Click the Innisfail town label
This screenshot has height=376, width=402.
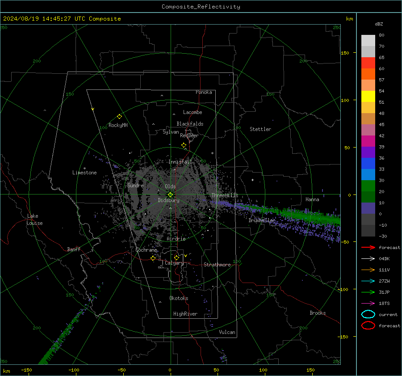tap(180, 162)
